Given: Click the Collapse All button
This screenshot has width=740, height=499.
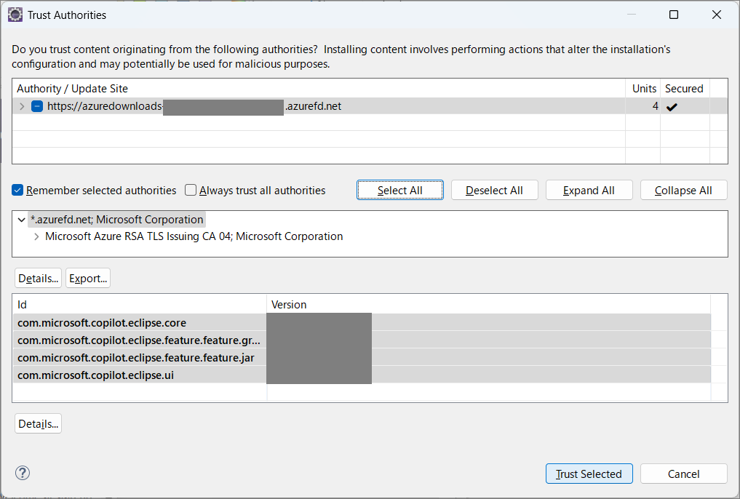Looking at the screenshot, I should 683,190.
